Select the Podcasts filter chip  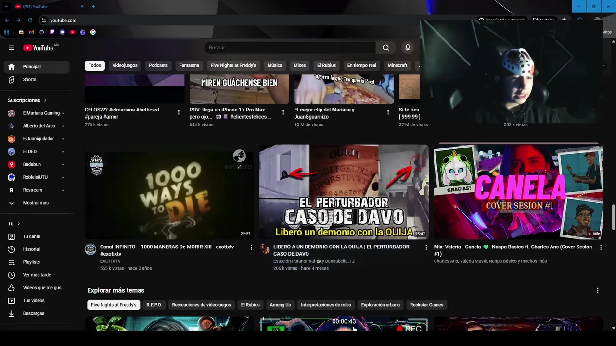click(158, 65)
